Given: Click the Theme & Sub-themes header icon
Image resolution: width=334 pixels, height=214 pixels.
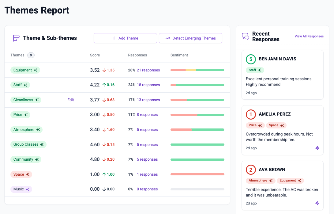Looking at the screenshot, I should [16, 38].
